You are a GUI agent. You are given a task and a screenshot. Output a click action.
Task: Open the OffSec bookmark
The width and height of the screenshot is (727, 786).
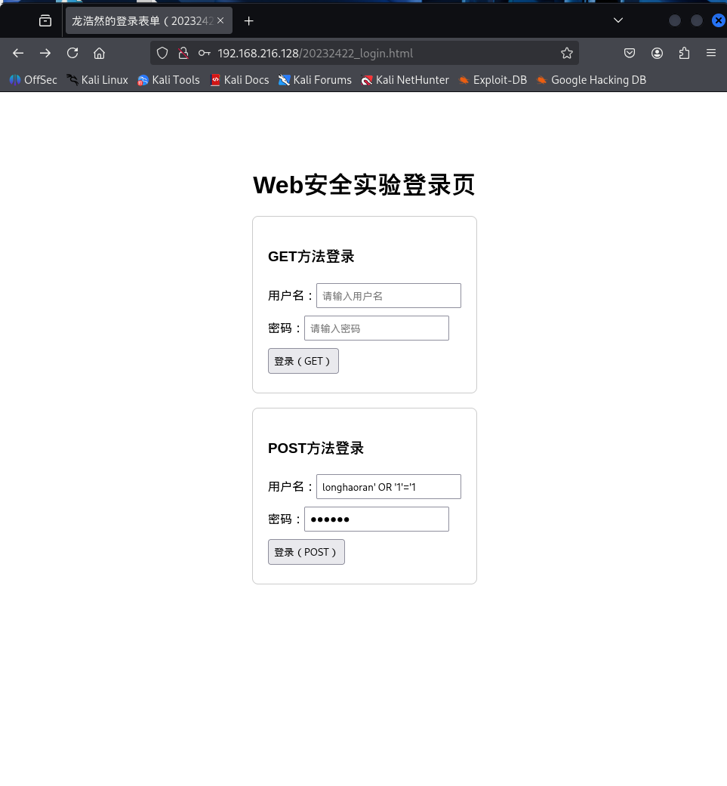pyautogui.click(x=33, y=80)
